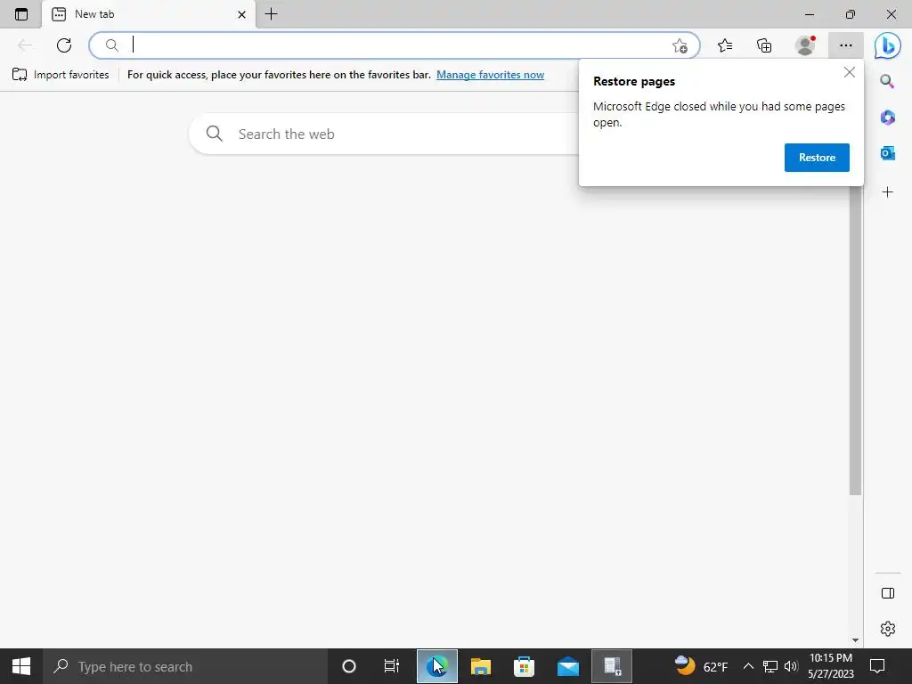Open Settings and more menu

coord(846,45)
